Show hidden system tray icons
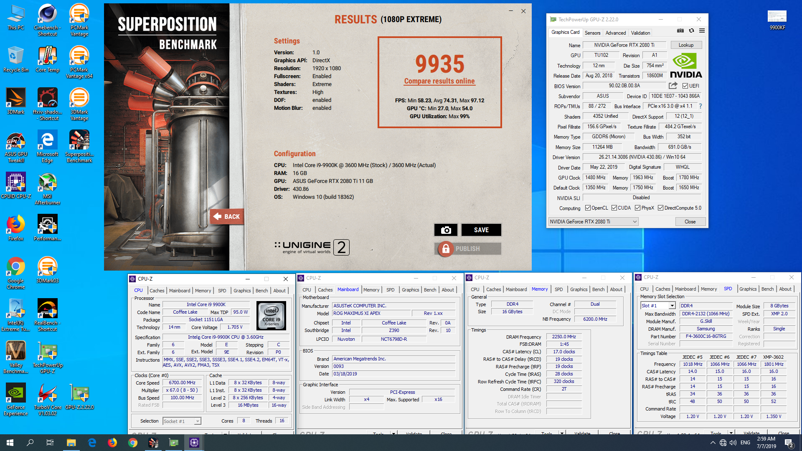 [x=712, y=443]
